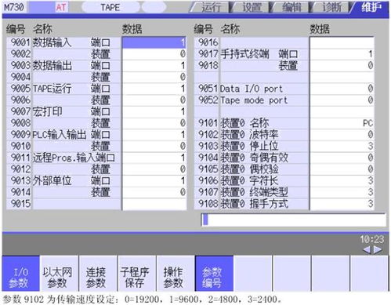Click the right arrow page icon
The width and height of the screenshot is (391, 305).
coord(378,250)
